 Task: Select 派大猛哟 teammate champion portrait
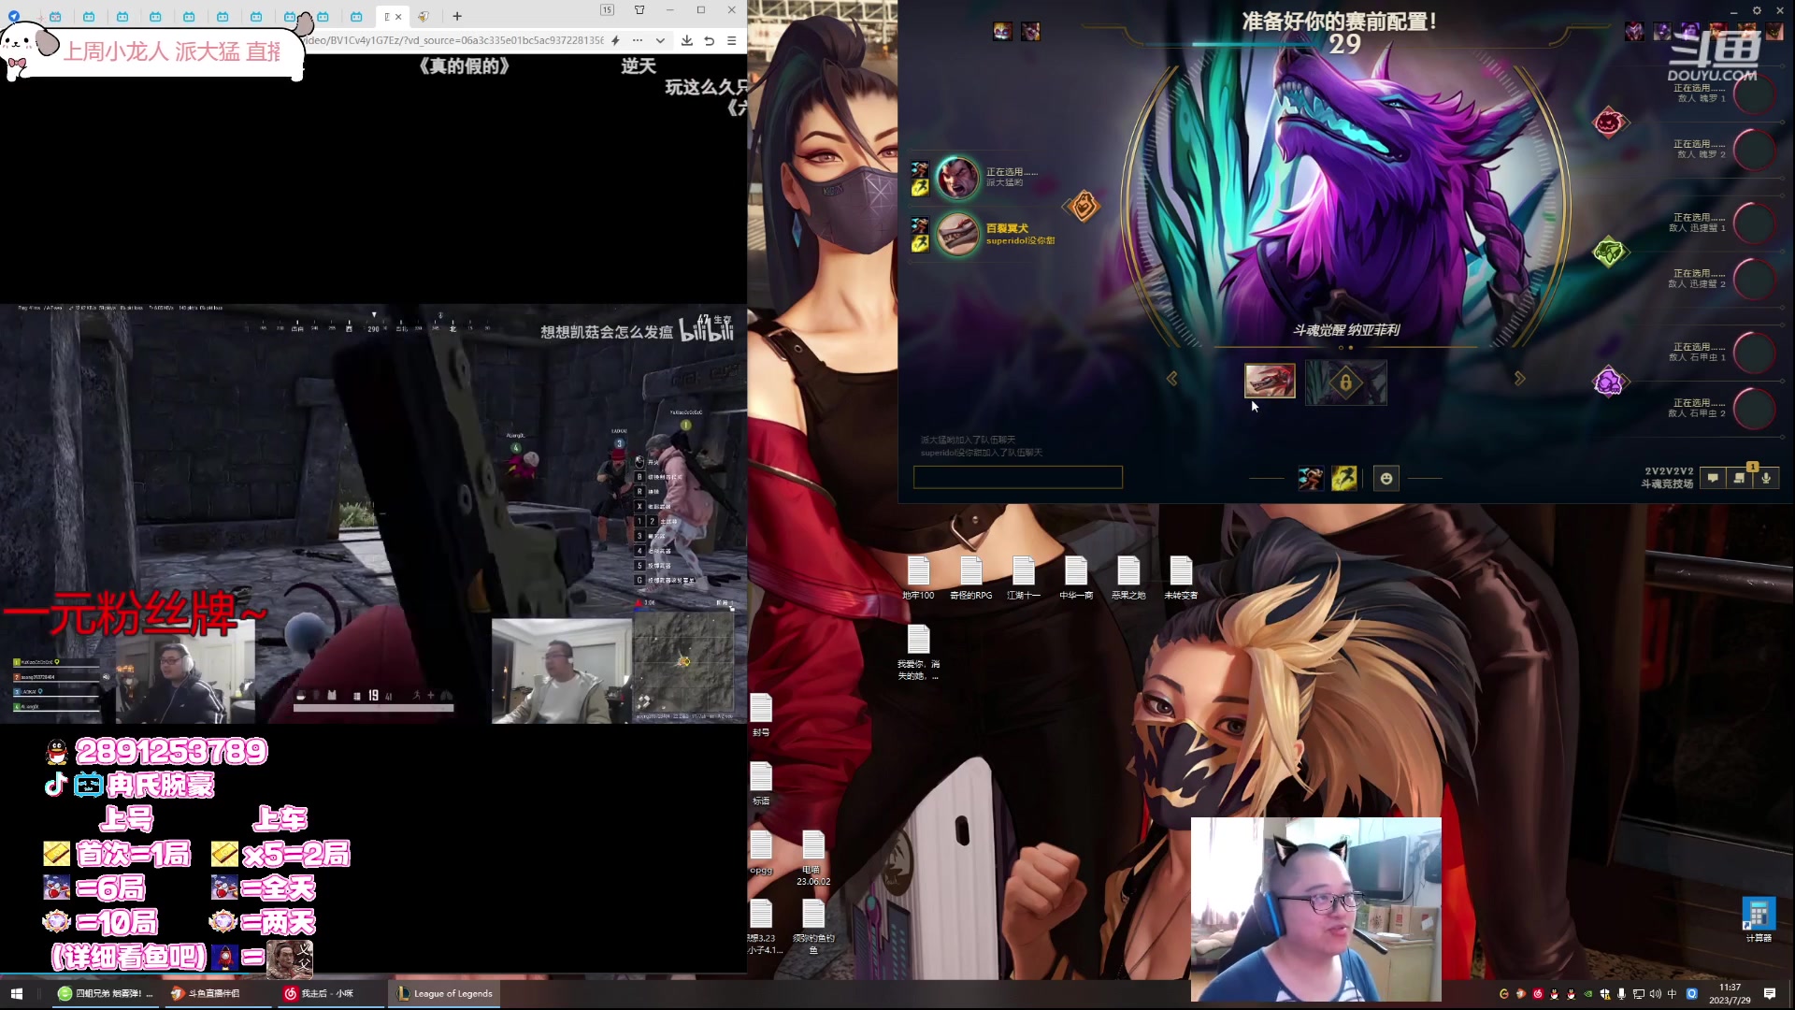click(957, 177)
